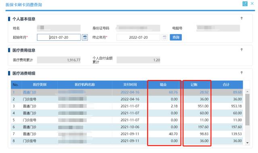The height and width of the screenshot is (153, 258).
Task: Click total amount 953.18
Action: click(237, 106)
